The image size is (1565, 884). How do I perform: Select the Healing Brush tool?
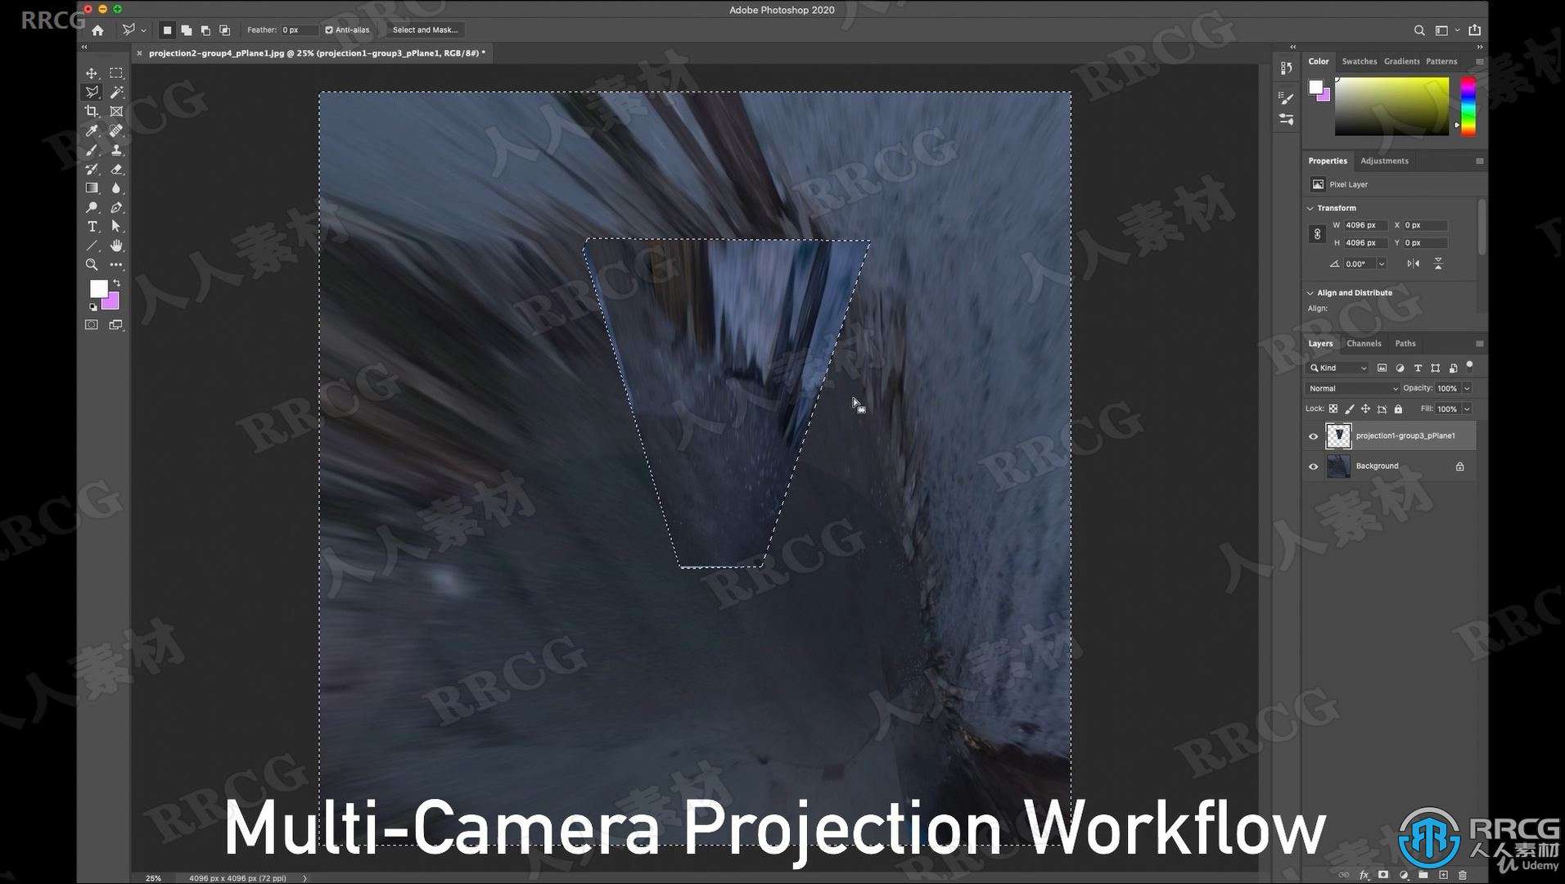116,131
